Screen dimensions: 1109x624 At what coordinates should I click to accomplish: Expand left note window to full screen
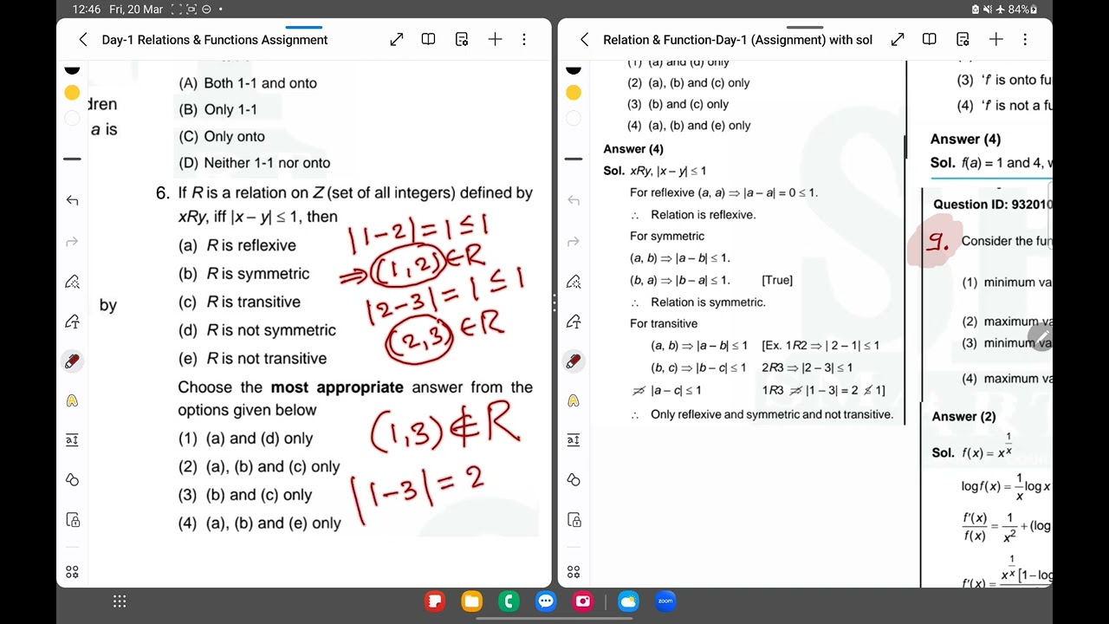pyautogui.click(x=397, y=40)
